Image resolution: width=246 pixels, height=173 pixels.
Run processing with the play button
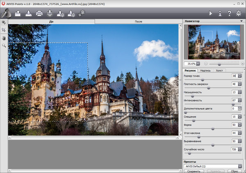click(x=211, y=14)
